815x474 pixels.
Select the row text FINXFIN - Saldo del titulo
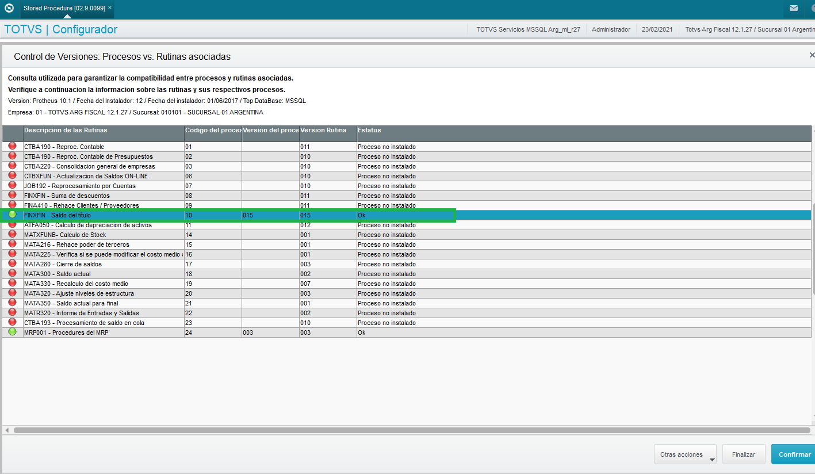pyautogui.click(x=58, y=215)
